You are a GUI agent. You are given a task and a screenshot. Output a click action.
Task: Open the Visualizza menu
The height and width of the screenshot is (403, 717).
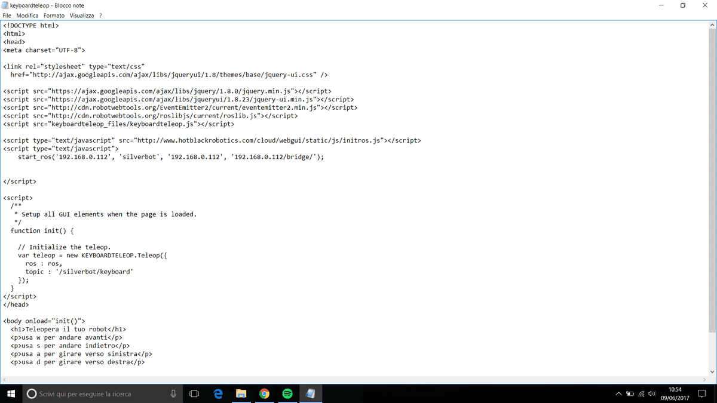(81, 16)
